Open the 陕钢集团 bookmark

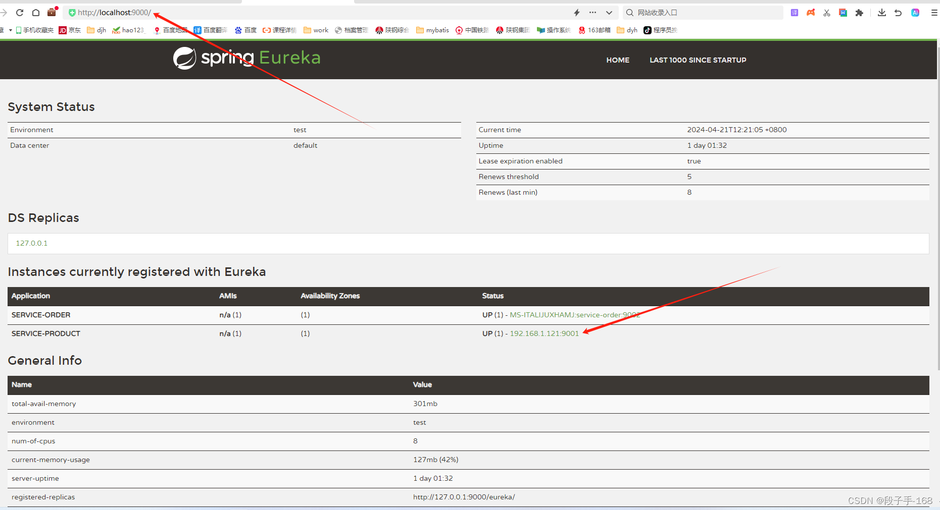pyautogui.click(x=513, y=30)
